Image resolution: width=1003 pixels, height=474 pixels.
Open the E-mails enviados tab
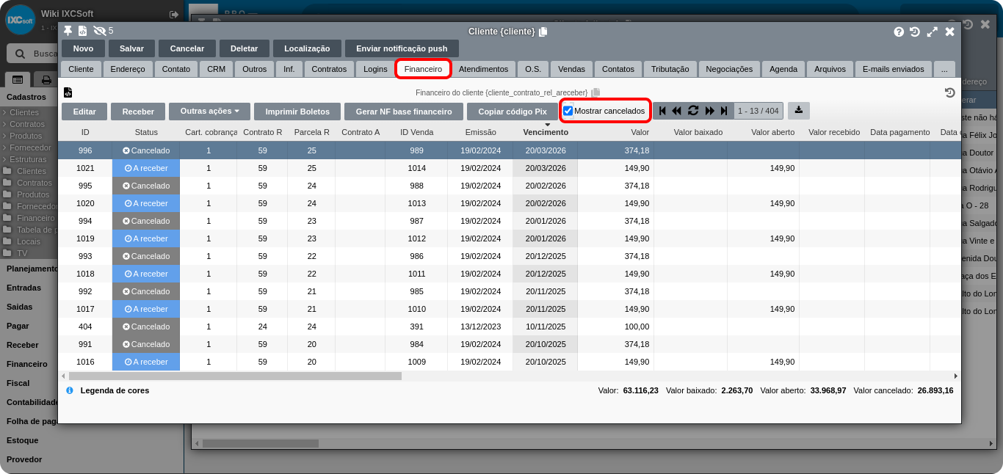click(894, 69)
